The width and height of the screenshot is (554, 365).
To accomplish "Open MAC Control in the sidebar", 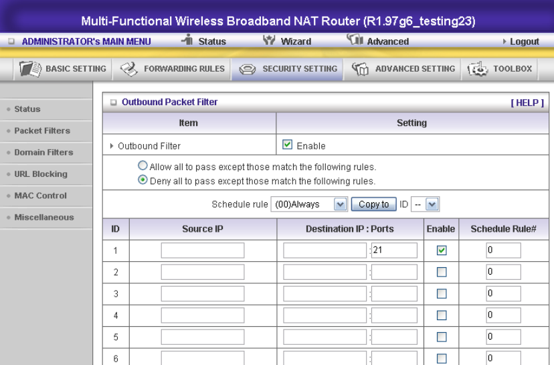I will (41, 196).
